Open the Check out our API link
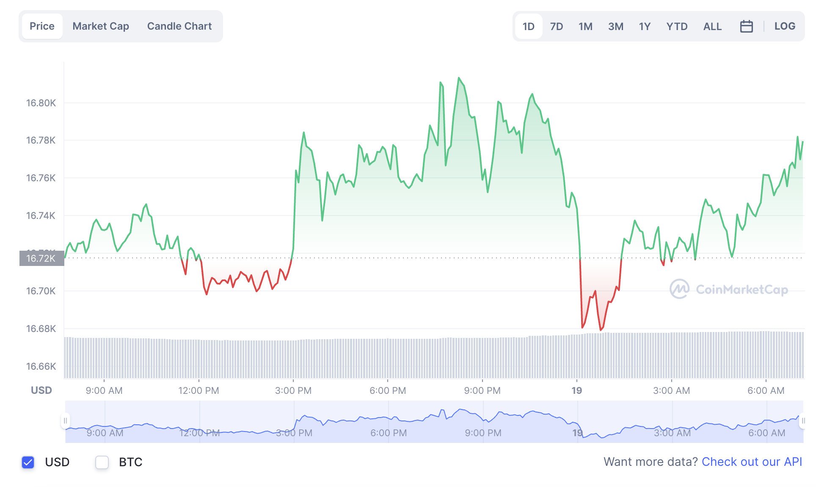816x487 pixels. point(752,462)
